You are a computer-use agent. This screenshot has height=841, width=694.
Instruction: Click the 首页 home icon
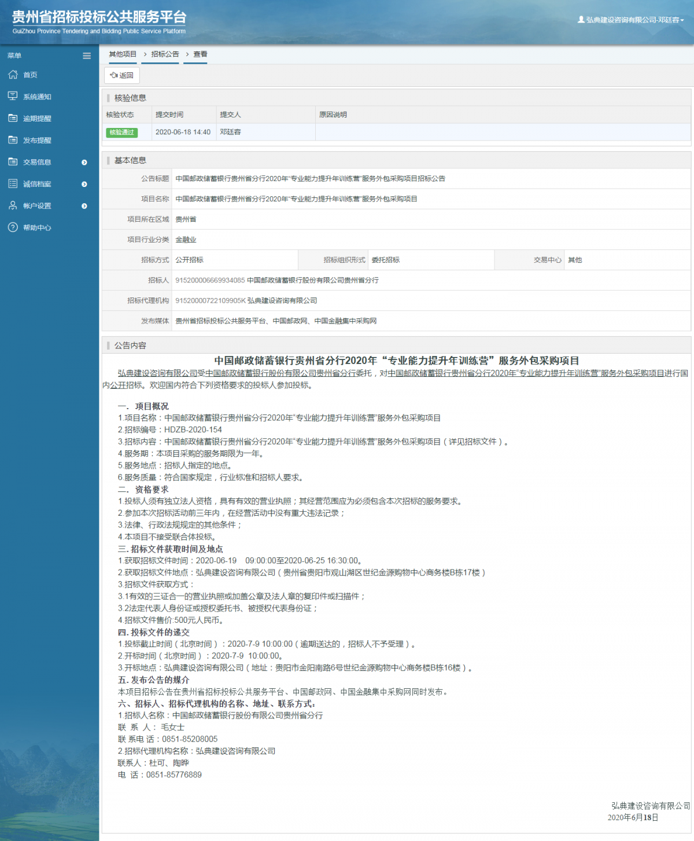[12, 75]
